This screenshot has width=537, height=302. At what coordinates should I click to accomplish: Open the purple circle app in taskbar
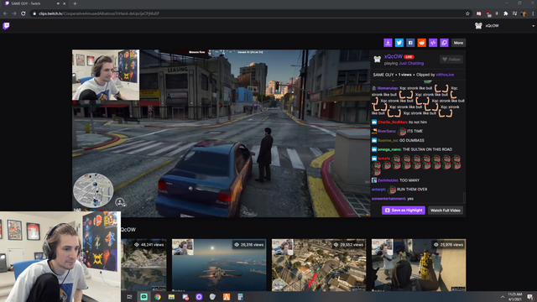point(199,297)
